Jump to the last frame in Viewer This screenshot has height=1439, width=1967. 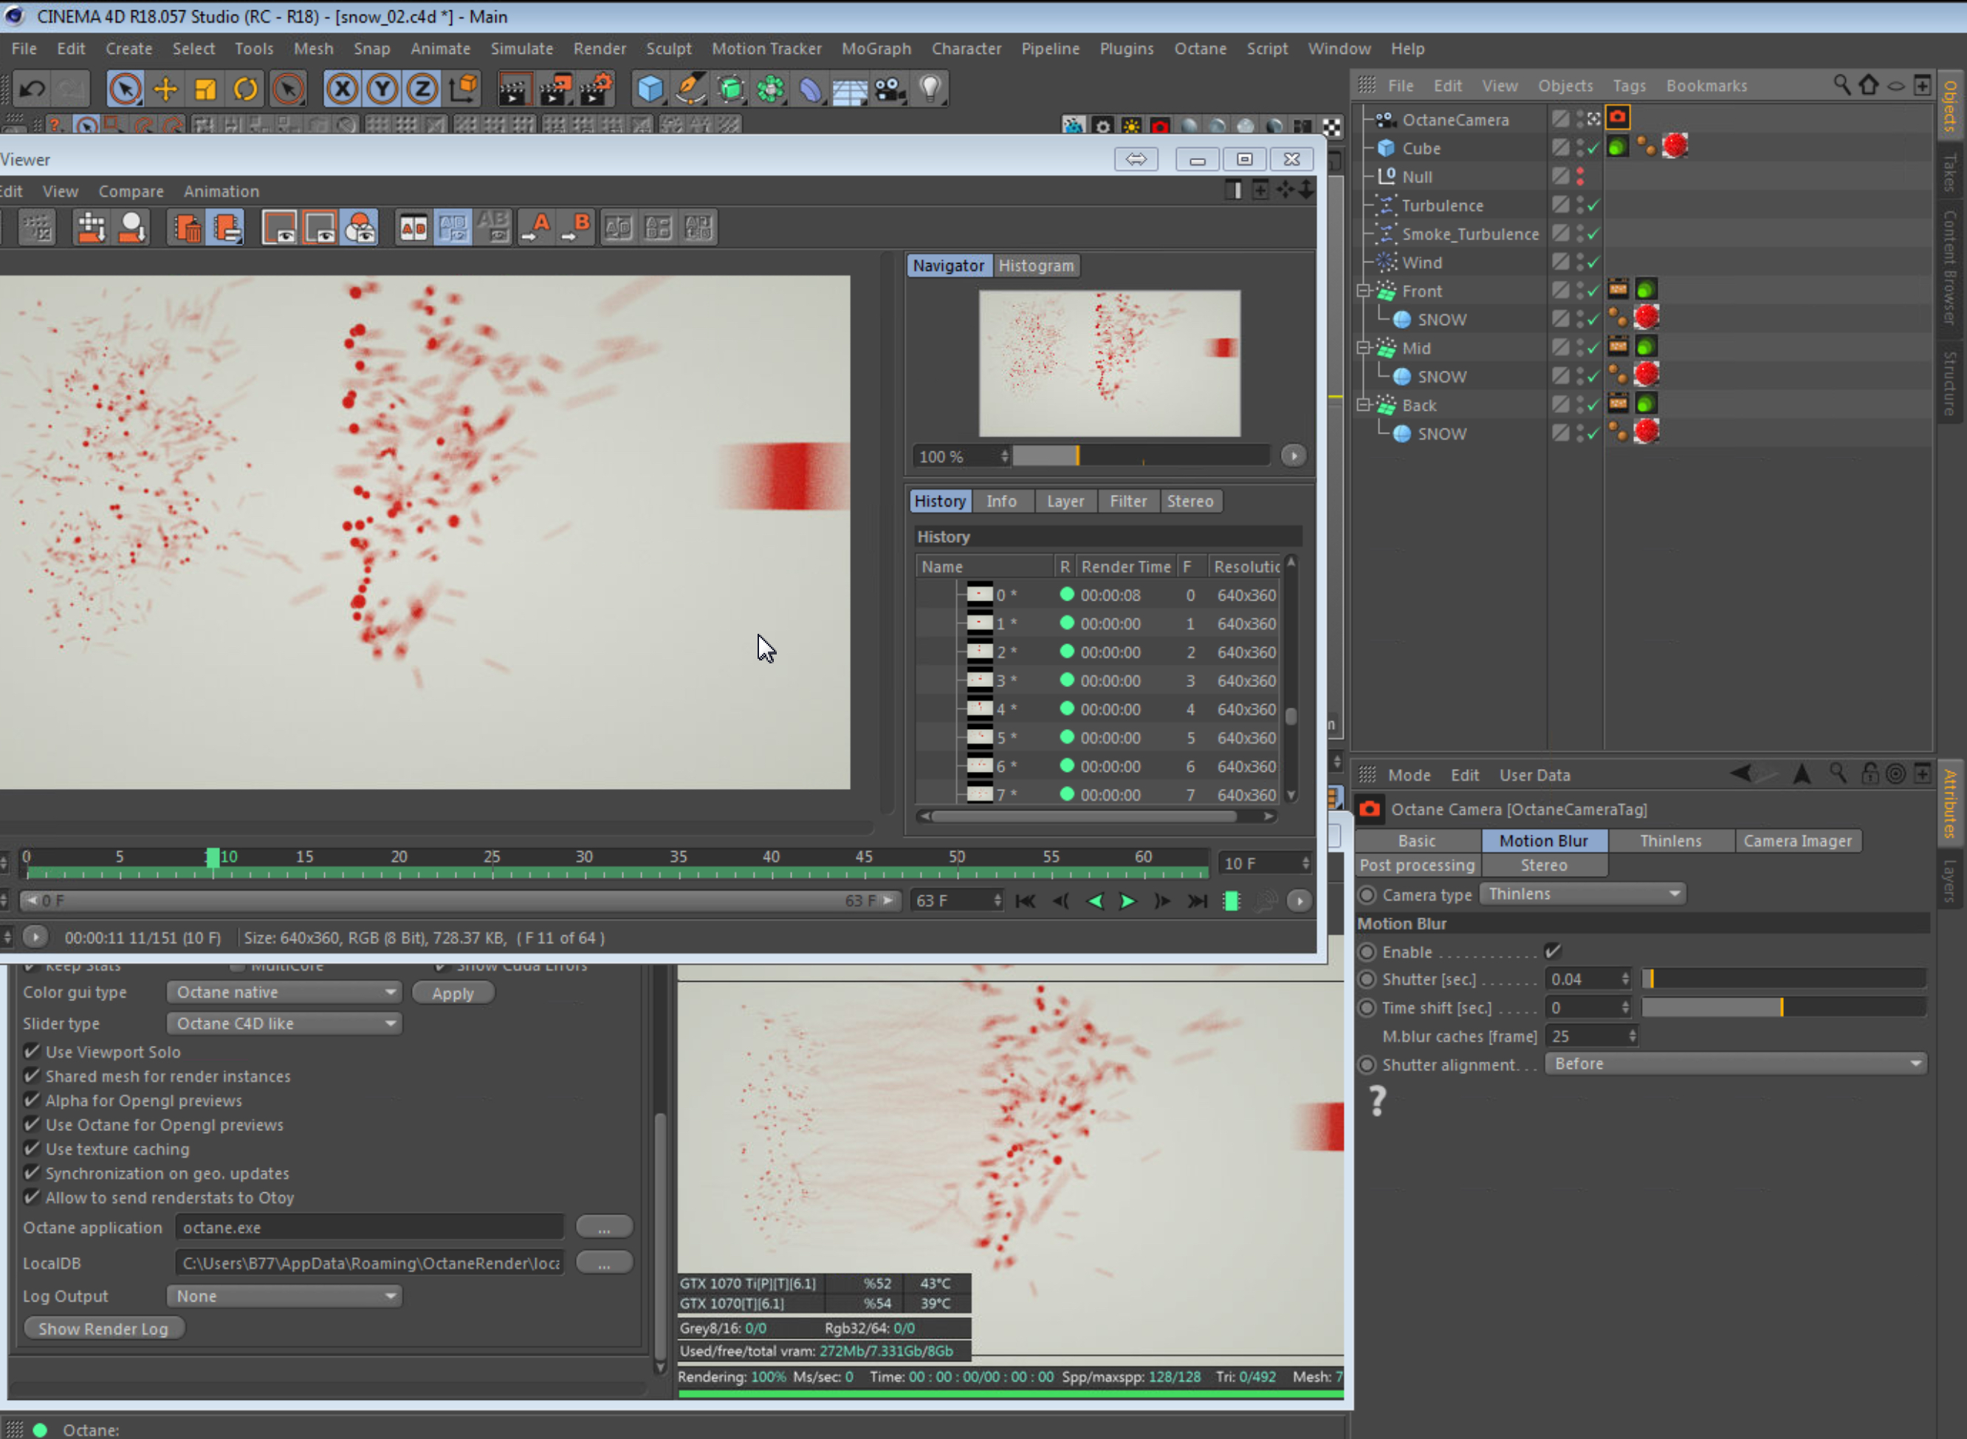click(1198, 901)
